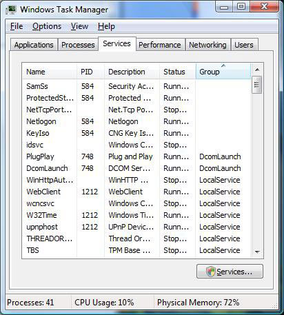Select the upnphost service row
The height and width of the screenshot is (315, 284).
pyautogui.click(x=136, y=227)
